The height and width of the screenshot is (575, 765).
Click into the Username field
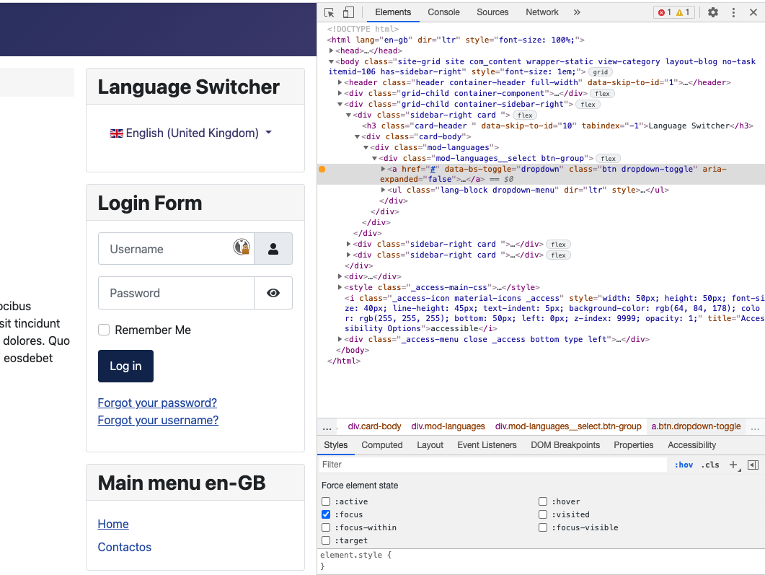click(x=176, y=249)
